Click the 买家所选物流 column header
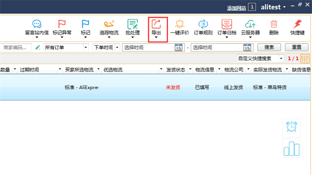This screenshot has height=175, width=312. (x=79, y=70)
